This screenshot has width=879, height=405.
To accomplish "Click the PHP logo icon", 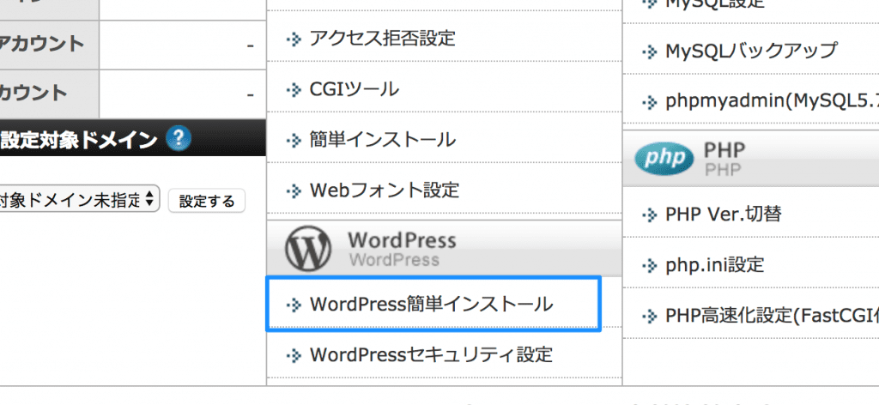I will (x=664, y=159).
